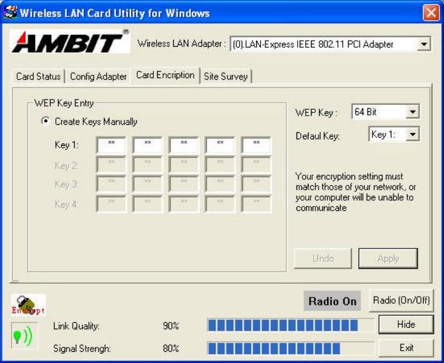Switch to the Card Status tab
This screenshot has height=363, width=444.
click(x=38, y=77)
